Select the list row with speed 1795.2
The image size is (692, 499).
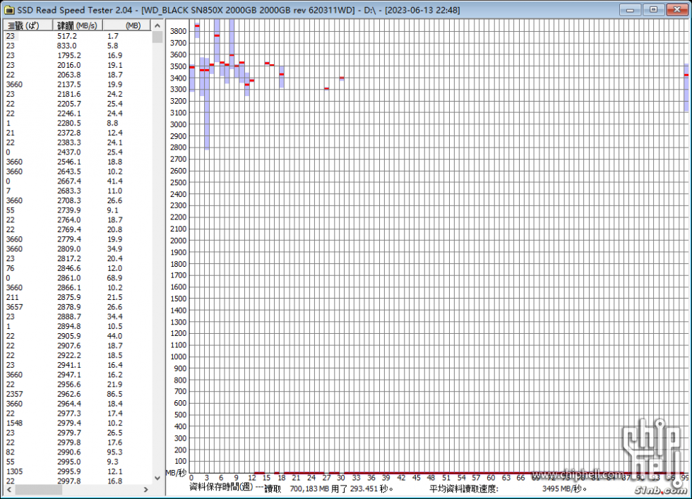coord(78,56)
